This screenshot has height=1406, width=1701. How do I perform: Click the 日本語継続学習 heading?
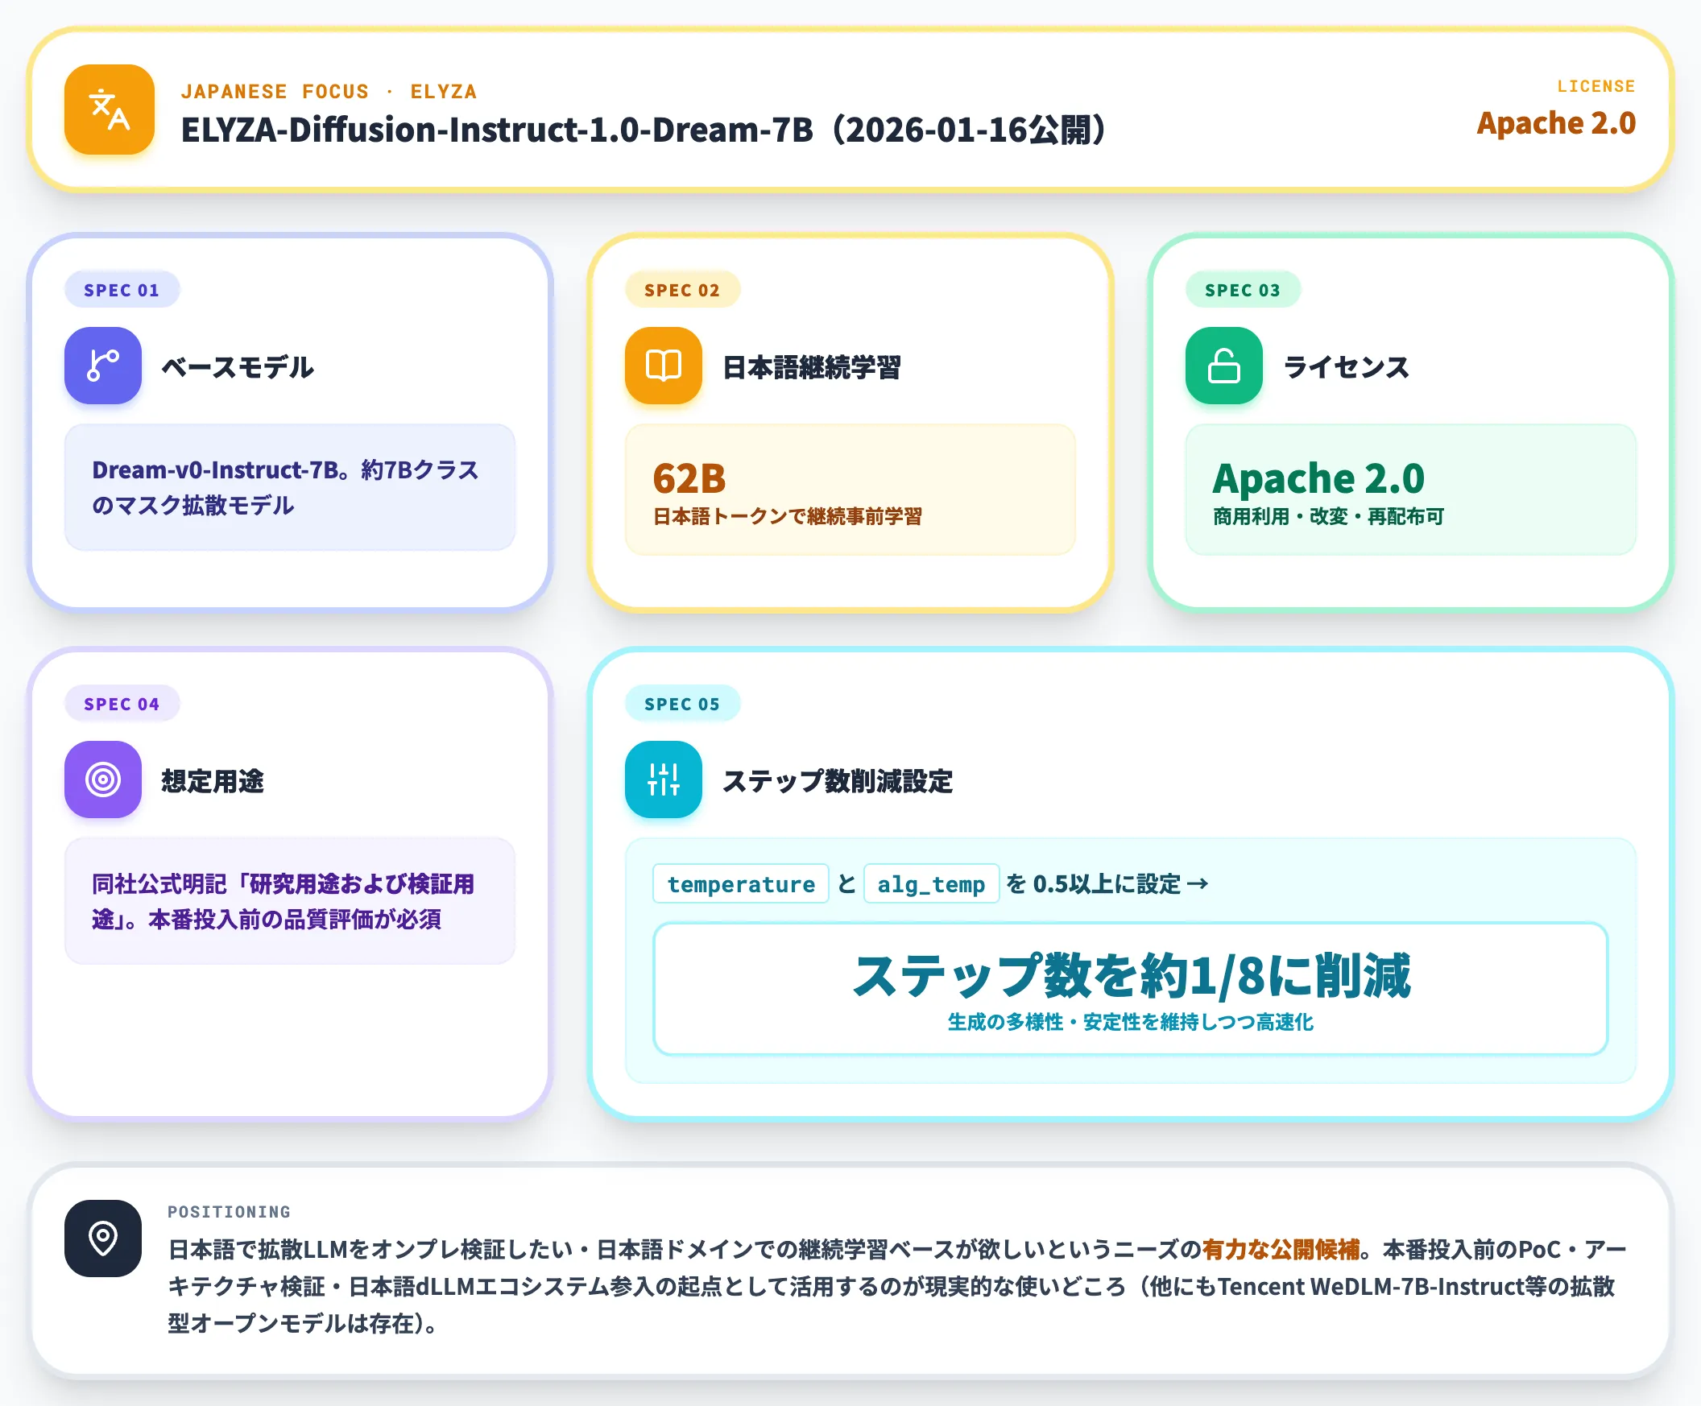point(812,367)
